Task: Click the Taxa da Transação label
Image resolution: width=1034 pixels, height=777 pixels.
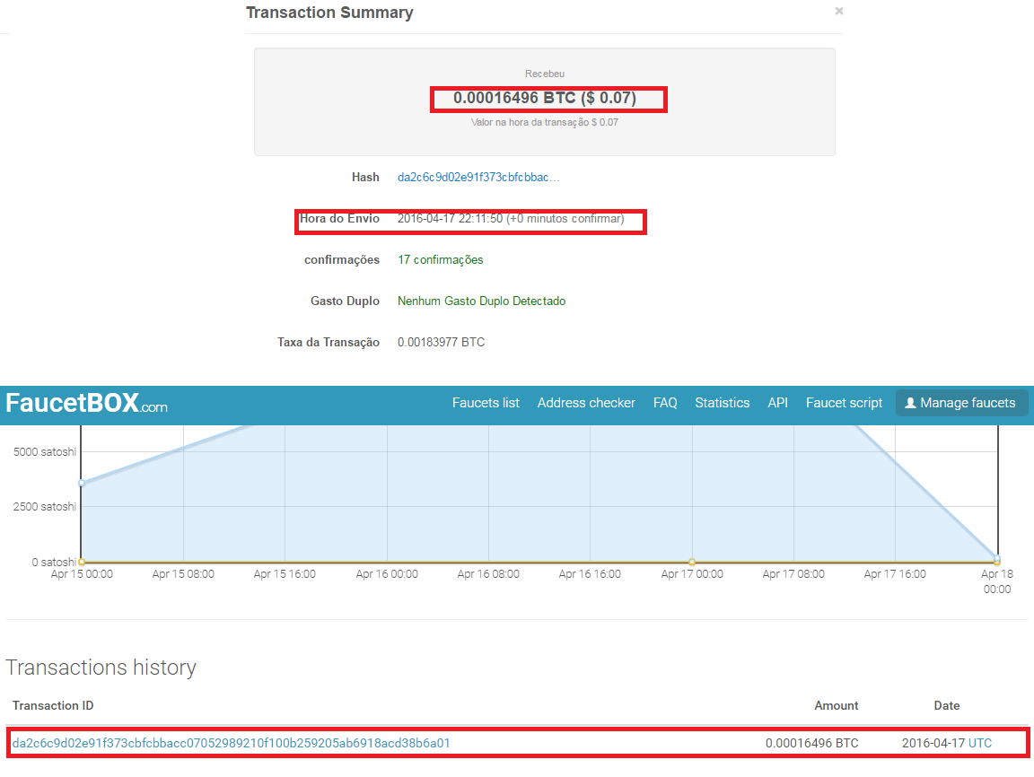Action: (x=329, y=342)
